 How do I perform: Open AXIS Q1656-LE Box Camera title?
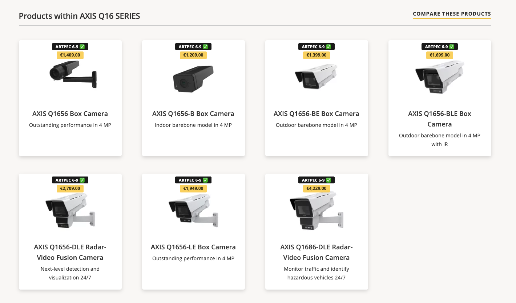coord(193,247)
